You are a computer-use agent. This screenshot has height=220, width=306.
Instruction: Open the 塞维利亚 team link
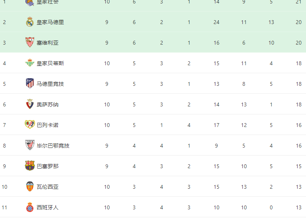[x=48, y=43]
